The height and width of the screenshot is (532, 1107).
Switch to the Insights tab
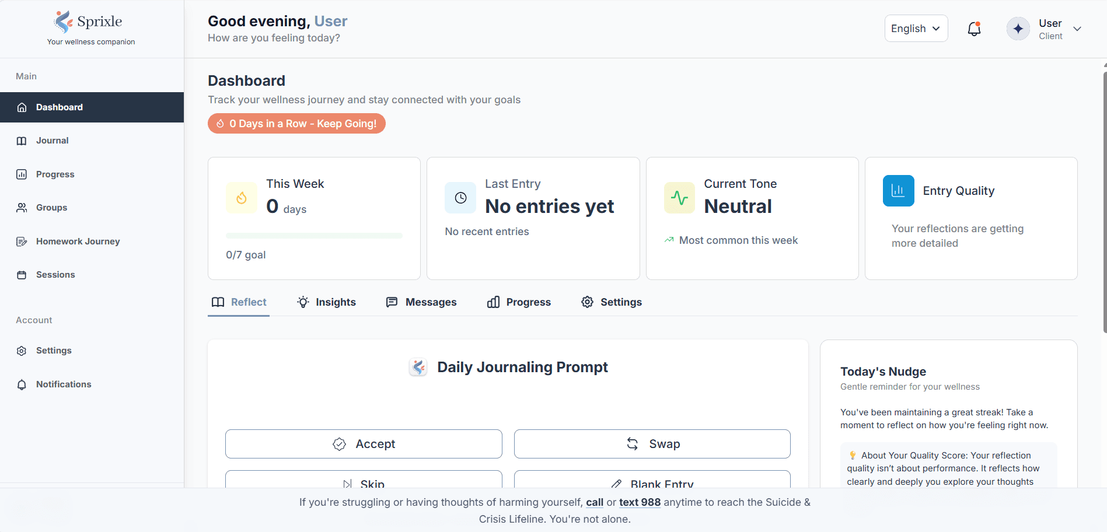point(327,302)
